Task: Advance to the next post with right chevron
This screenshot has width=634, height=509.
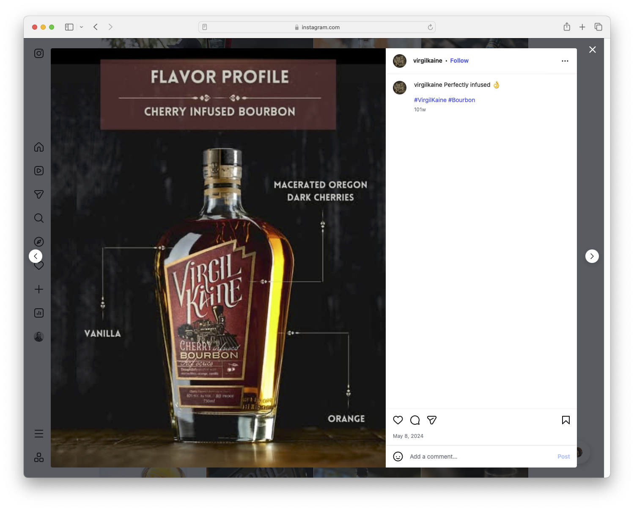Action: point(592,256)
